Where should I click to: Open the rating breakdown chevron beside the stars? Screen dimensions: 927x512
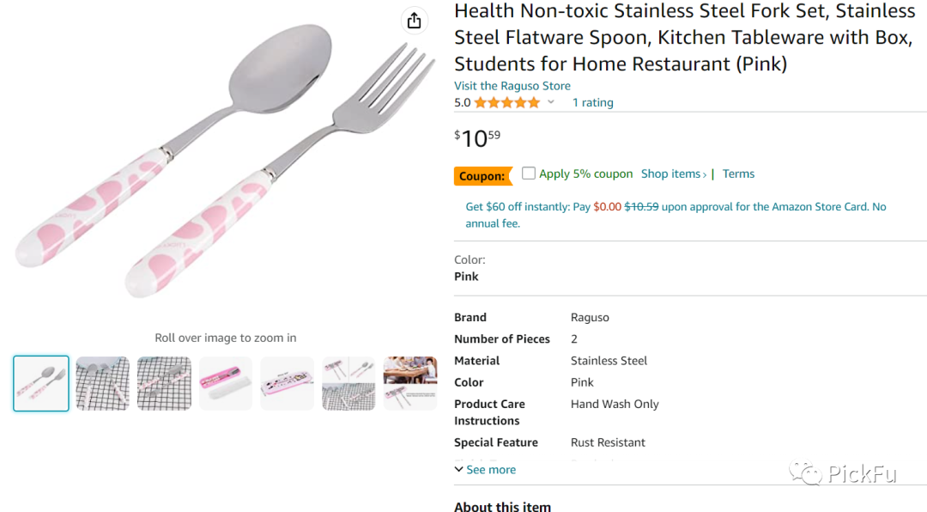tap(551, 102)
